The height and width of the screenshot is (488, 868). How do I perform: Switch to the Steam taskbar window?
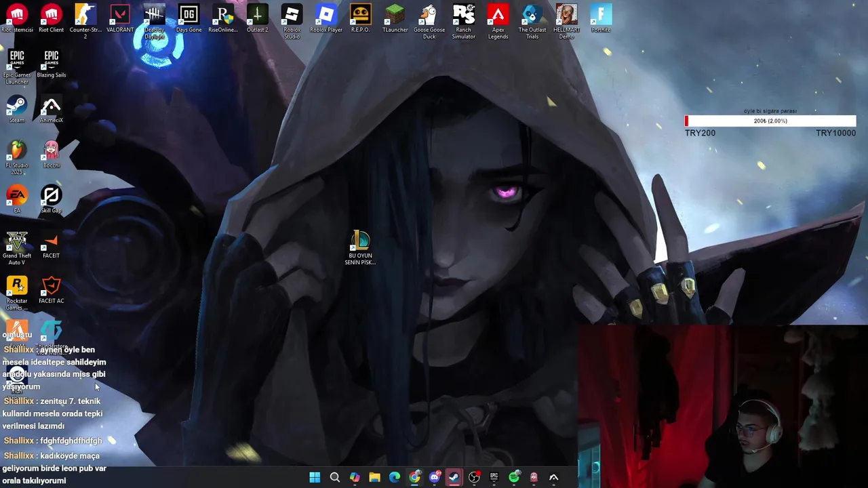[x=454, y=477]
